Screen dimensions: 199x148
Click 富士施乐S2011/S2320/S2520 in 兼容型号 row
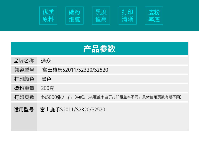(x=75, y=70)
